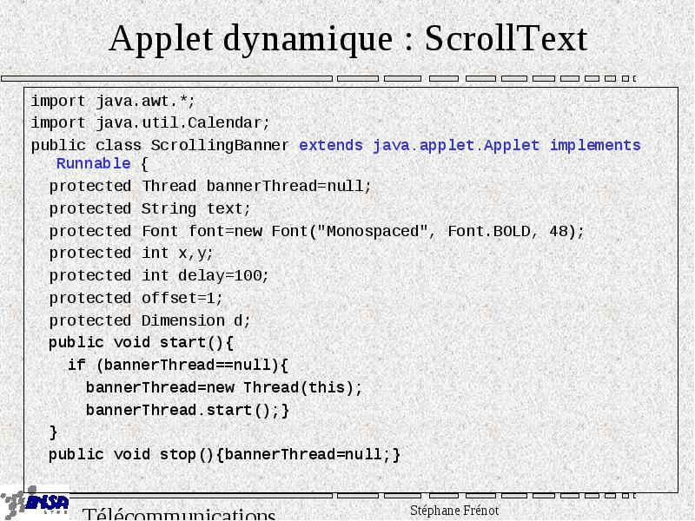This screenshot has height=521, width=695.
Task: Click the Font declaration line with "Monospaced"
Action: (317, 231)
